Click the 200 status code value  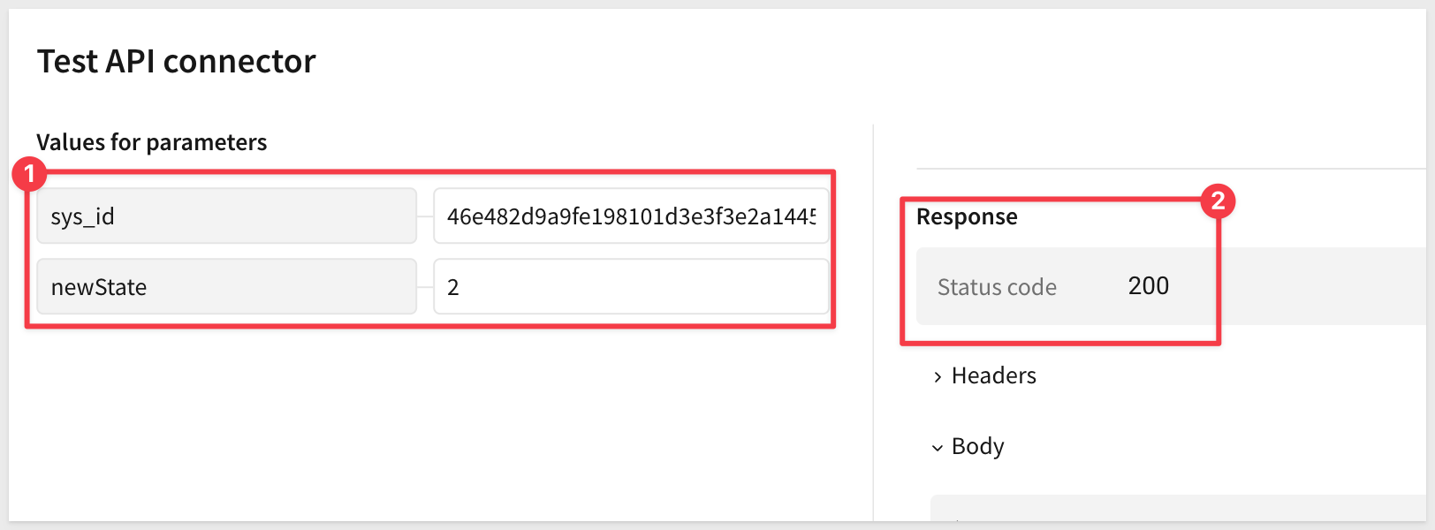[1148, 285]
